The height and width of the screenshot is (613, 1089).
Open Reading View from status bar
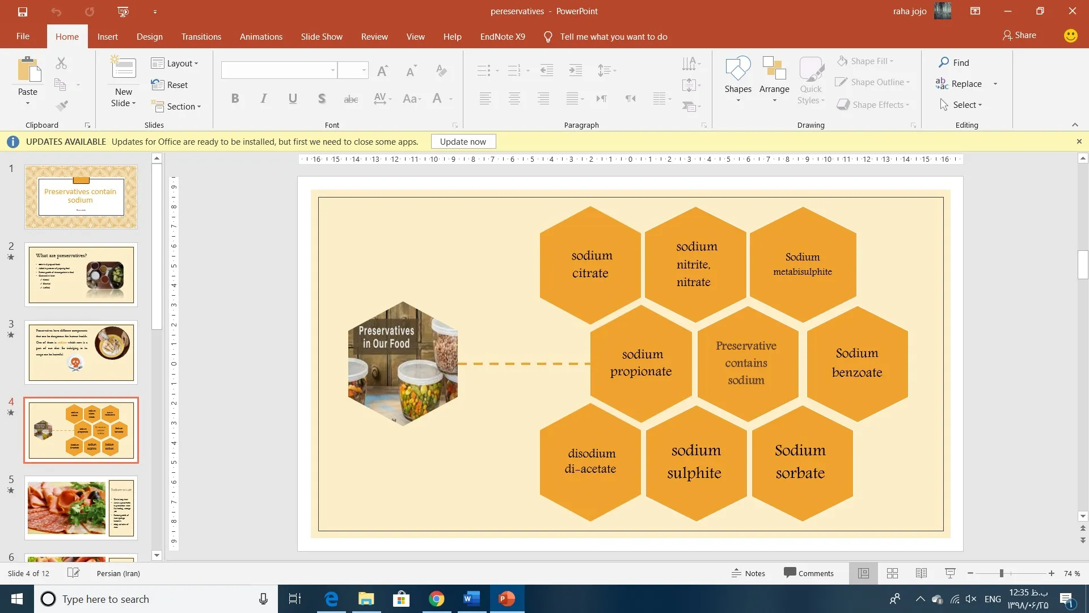point(921,573)
